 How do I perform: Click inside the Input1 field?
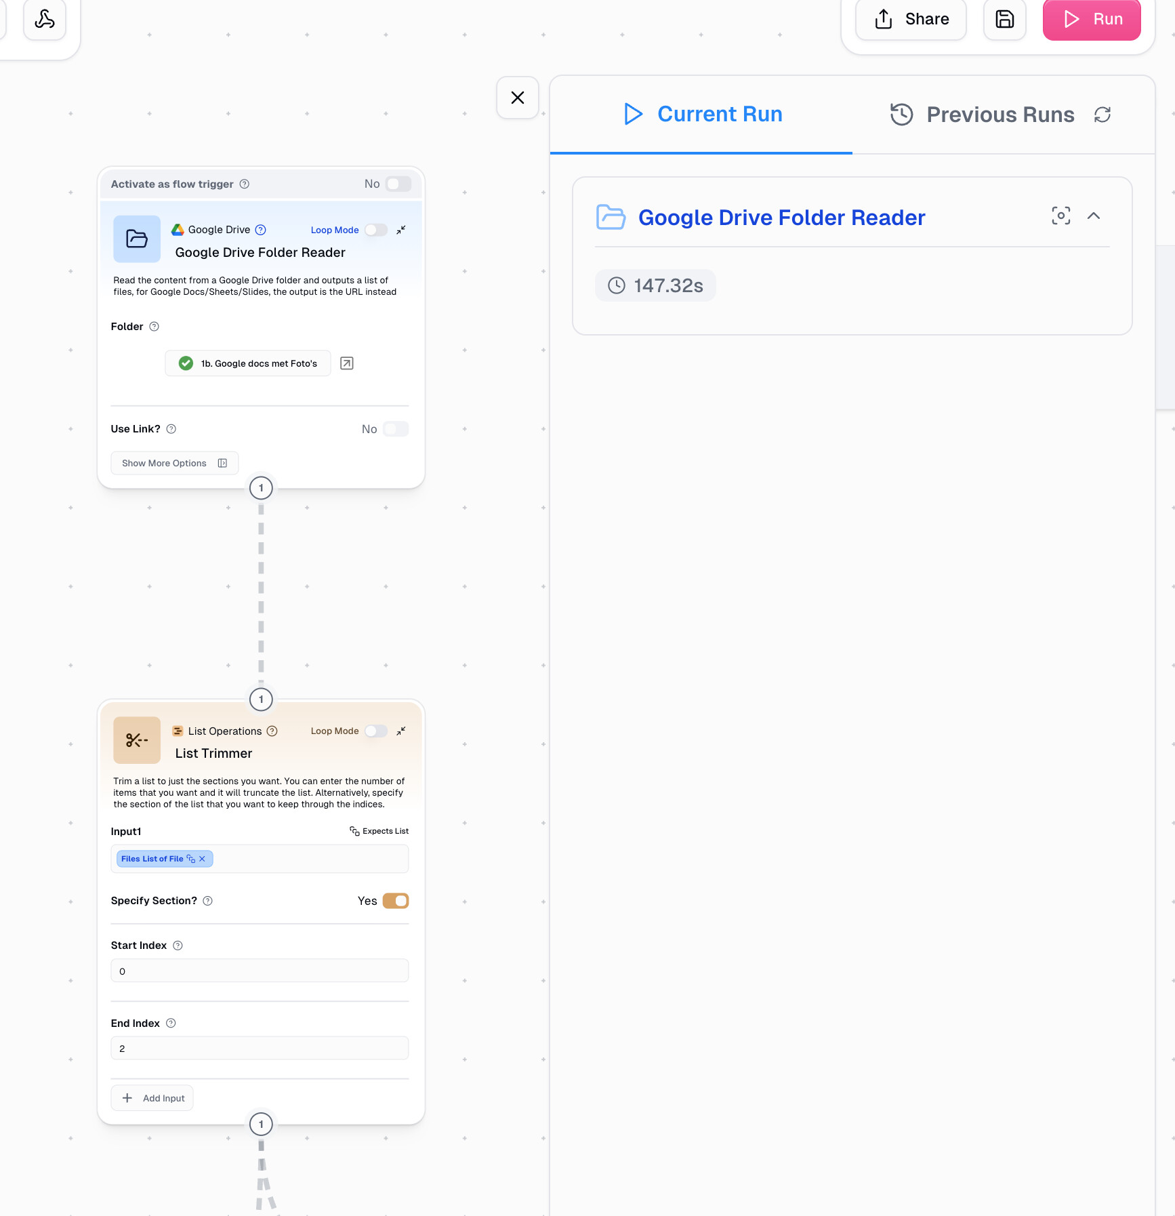260,859
